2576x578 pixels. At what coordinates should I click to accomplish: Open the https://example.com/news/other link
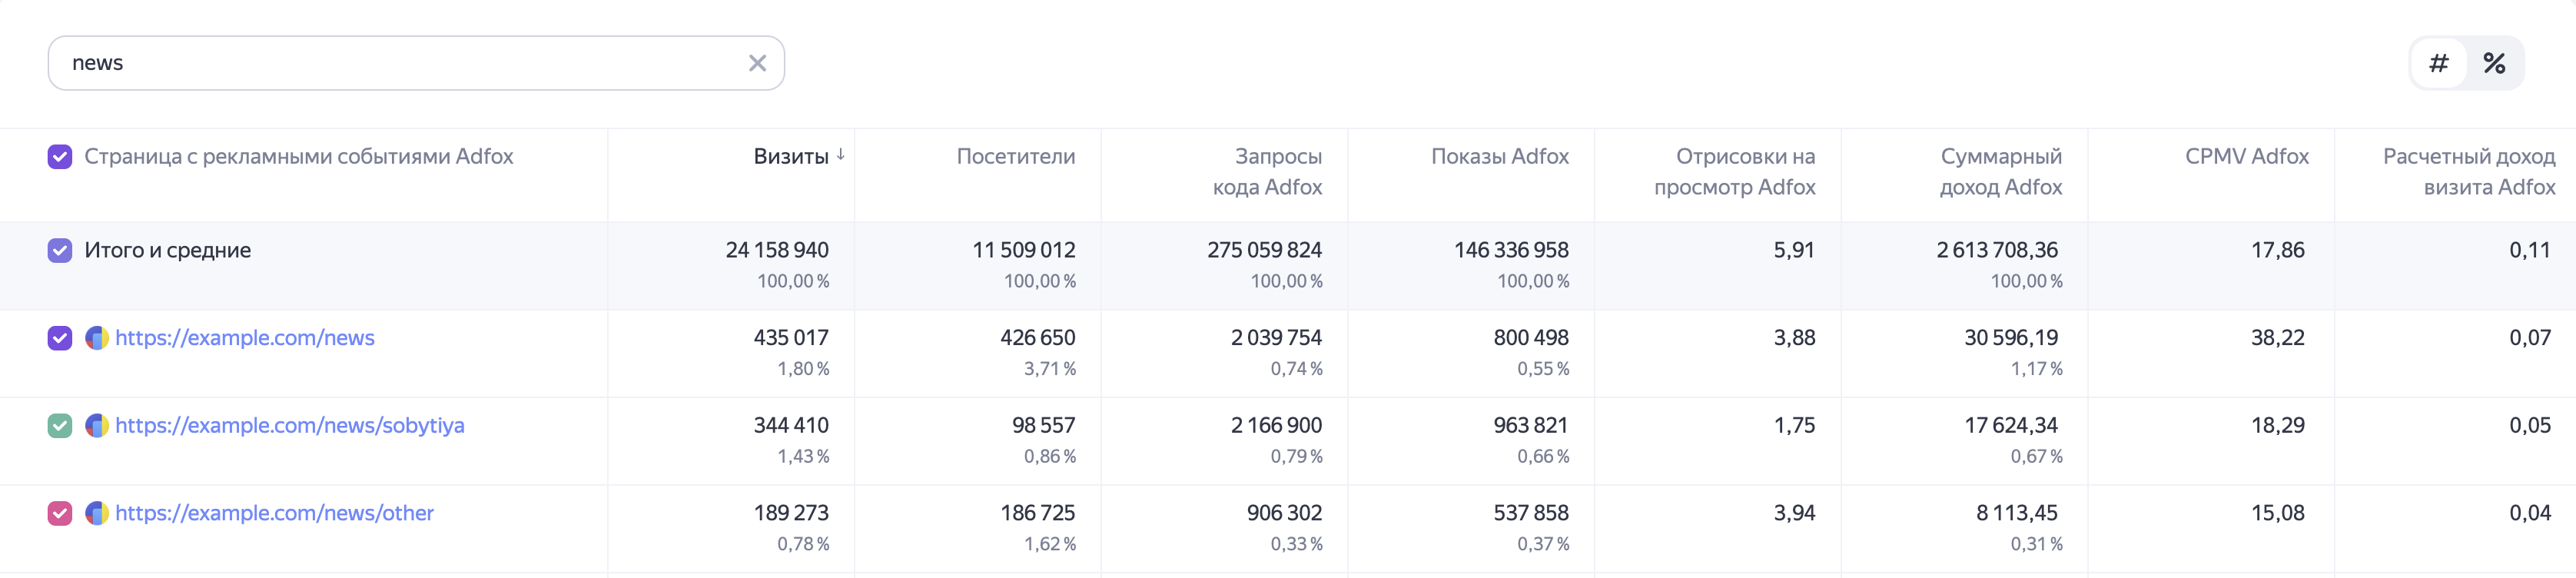[274, 513]
